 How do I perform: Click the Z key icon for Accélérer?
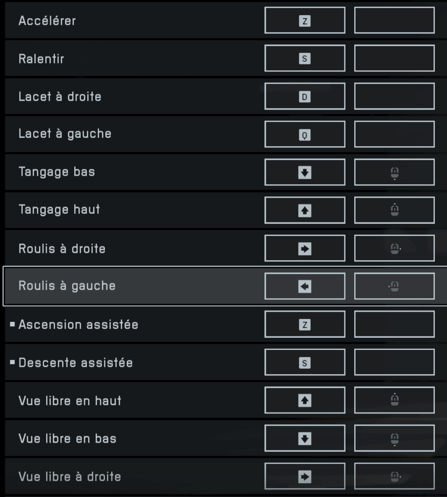pyautogui.click(x=305, y=21)
